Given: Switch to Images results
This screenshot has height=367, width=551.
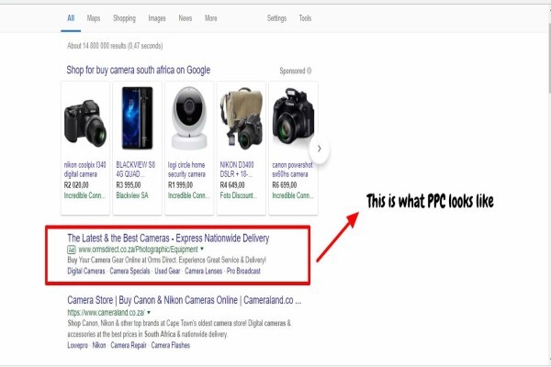Looking at the screenshot, I should pyautogui.click(x=157, y=18).
